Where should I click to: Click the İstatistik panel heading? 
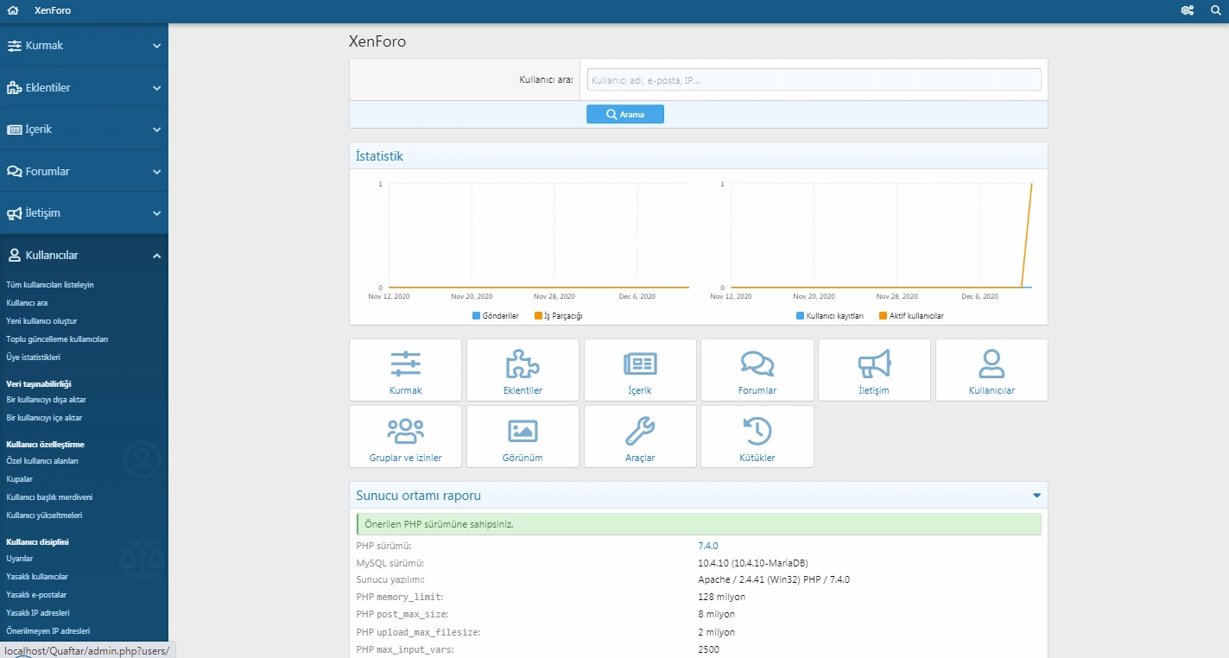click(x=380, y=156)
